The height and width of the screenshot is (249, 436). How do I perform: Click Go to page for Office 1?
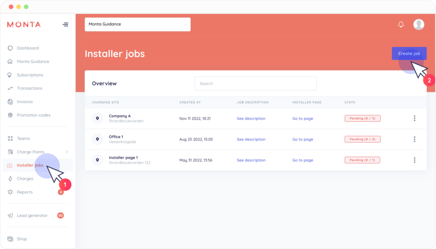coord(303,139)
